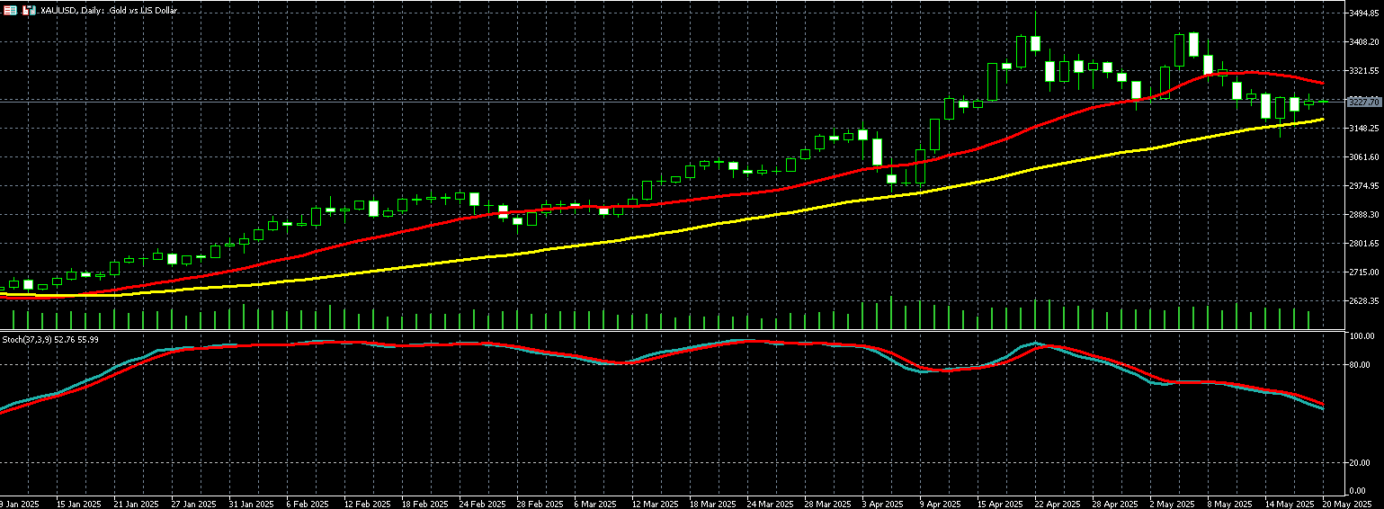Open the Depth of Market icon
Screen dimensions: 1384x509
[x=29, y=10]
